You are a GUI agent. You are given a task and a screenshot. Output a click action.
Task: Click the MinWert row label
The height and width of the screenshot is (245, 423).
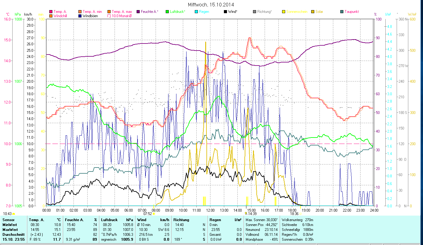(x=10, y=224)
